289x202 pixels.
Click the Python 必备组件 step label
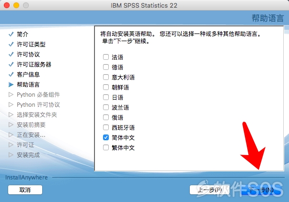click(x=38, y=95)
